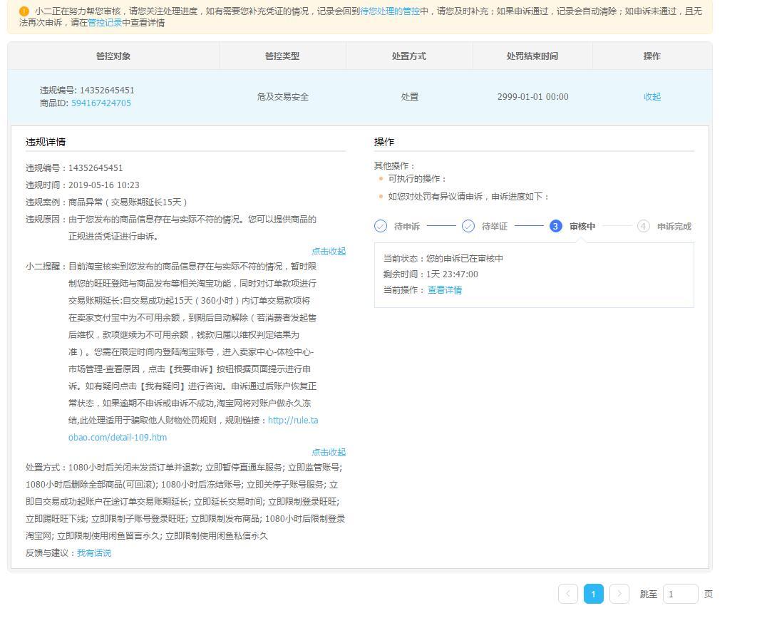Click the 如您对处罚有异议请申诉 bullet text
Viewport: 762px width, 623px height.
468,197
